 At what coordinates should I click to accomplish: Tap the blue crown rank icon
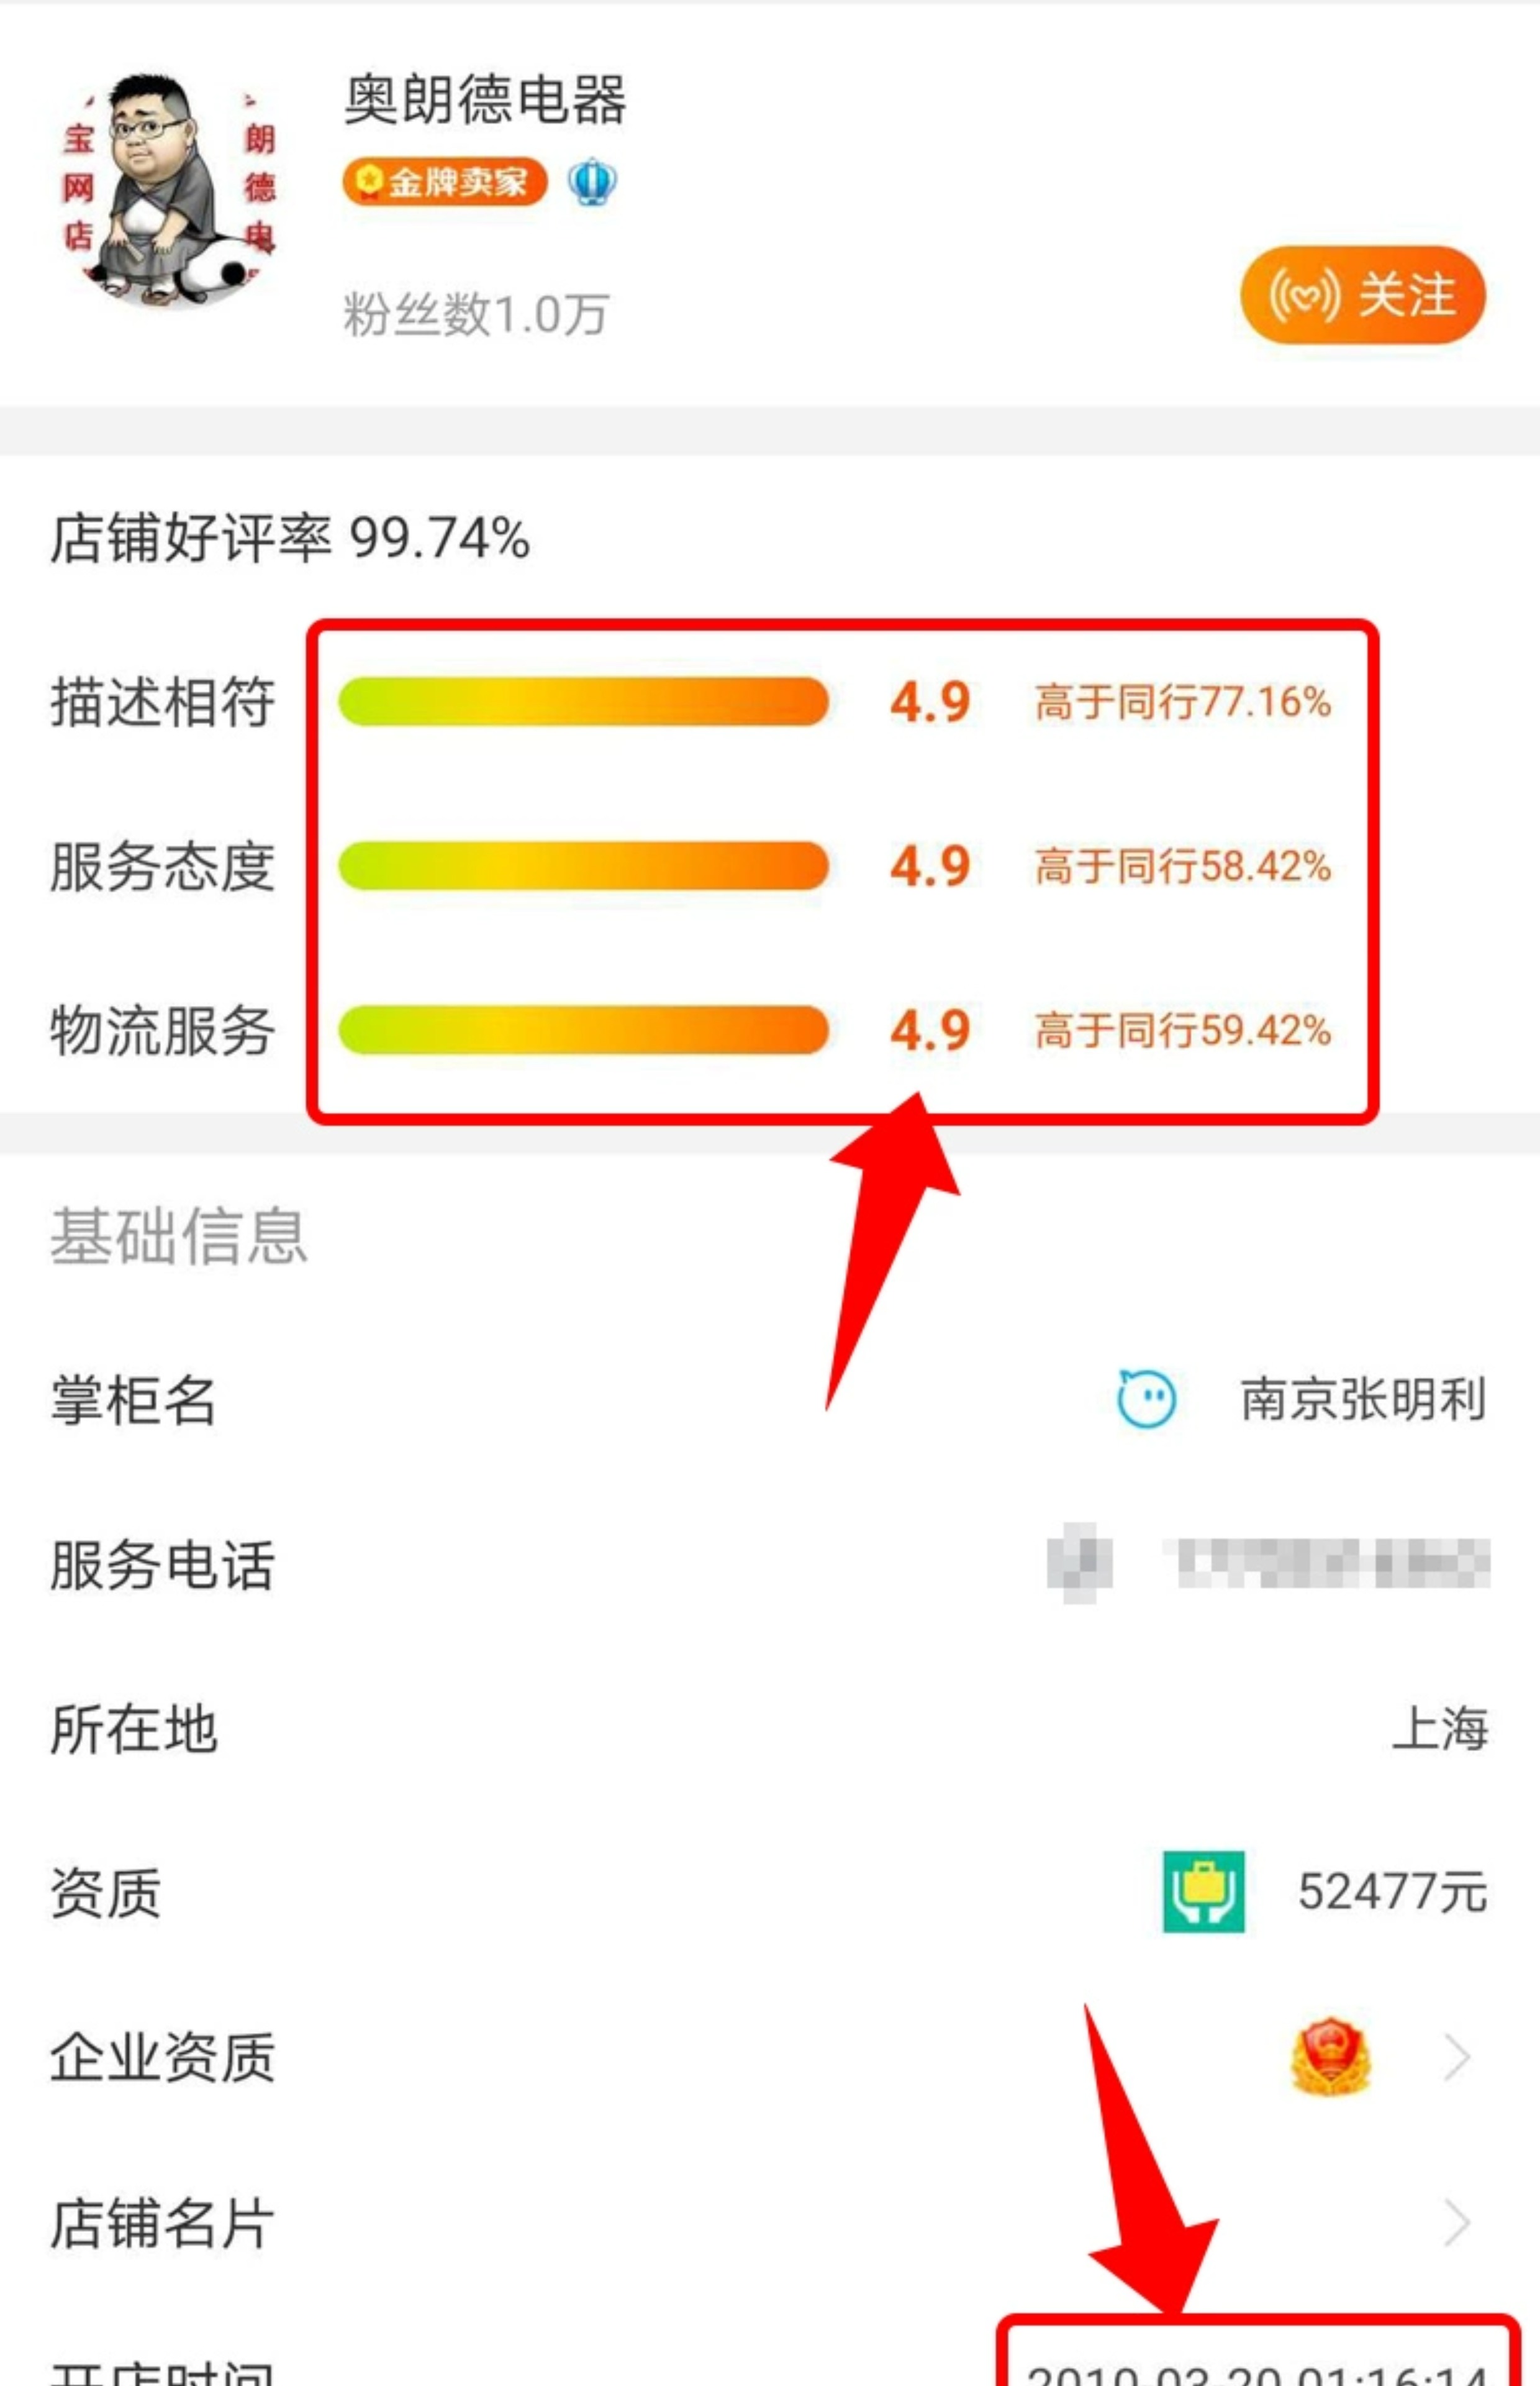click(x=592, y=182)
